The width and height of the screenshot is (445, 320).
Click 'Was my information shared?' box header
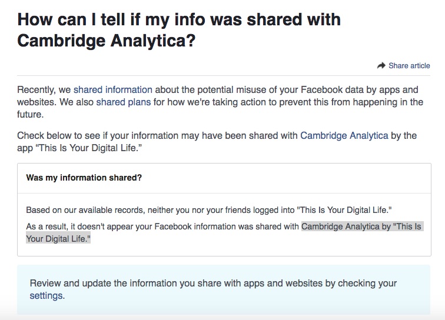pyautogui.click(x=84, y=177)
